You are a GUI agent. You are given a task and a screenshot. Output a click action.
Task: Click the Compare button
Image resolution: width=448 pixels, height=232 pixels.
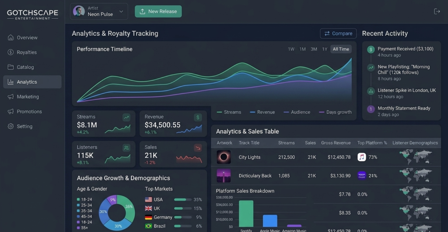tap(338, 33)
